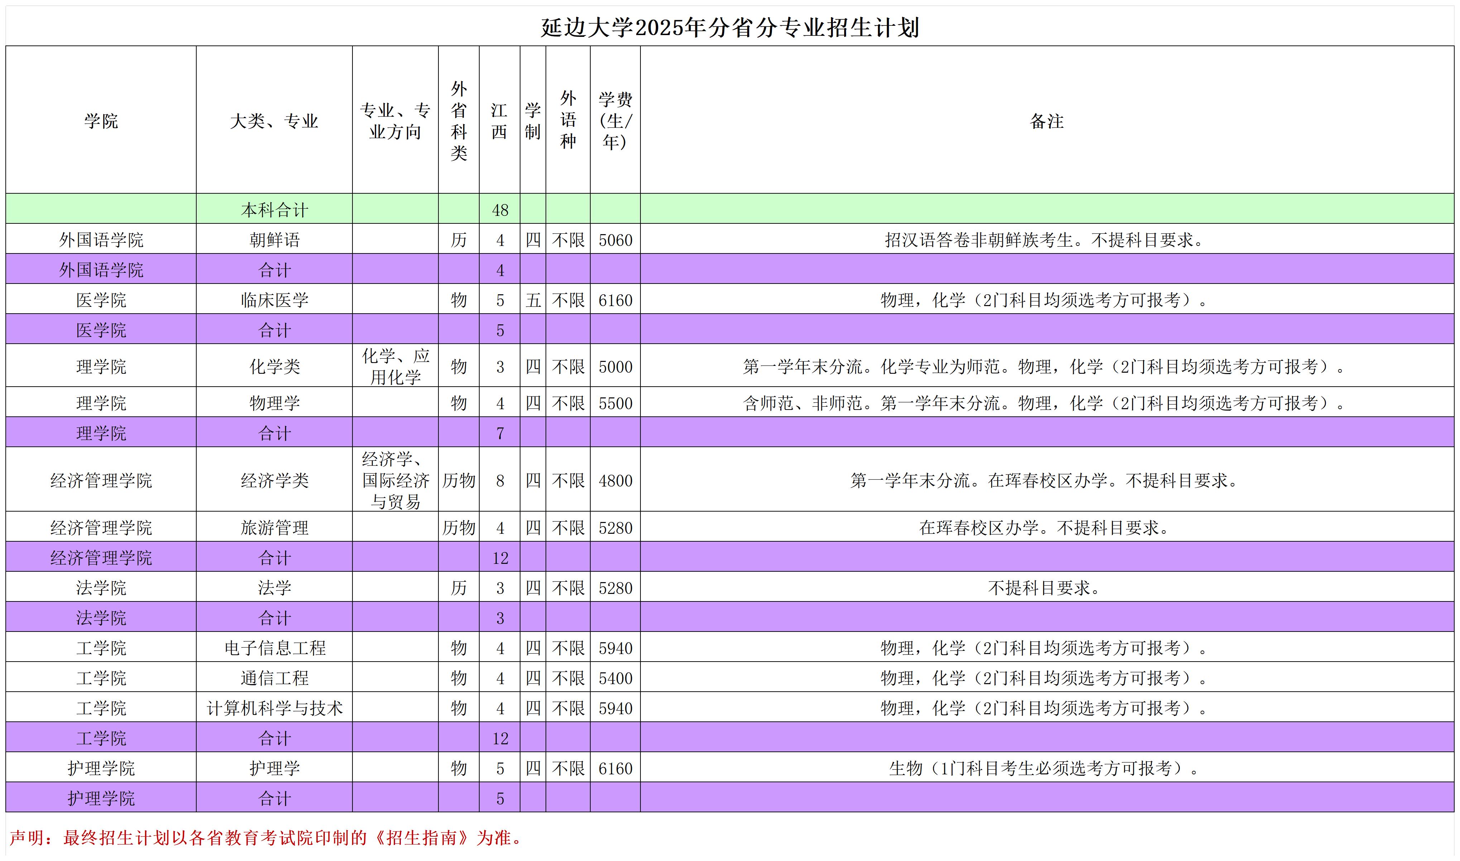Select the 本科合计 cell
This screenshot has height=861, width=1460.
[x=274, y=209]
